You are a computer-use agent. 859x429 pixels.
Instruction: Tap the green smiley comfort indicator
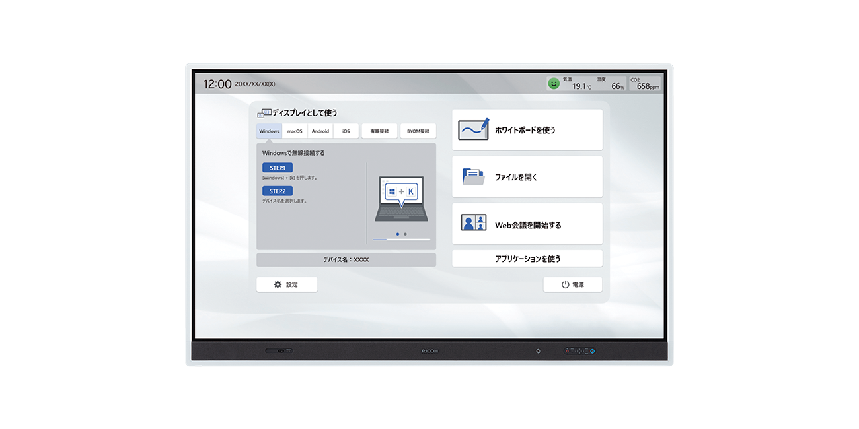[x=553, y=83]
